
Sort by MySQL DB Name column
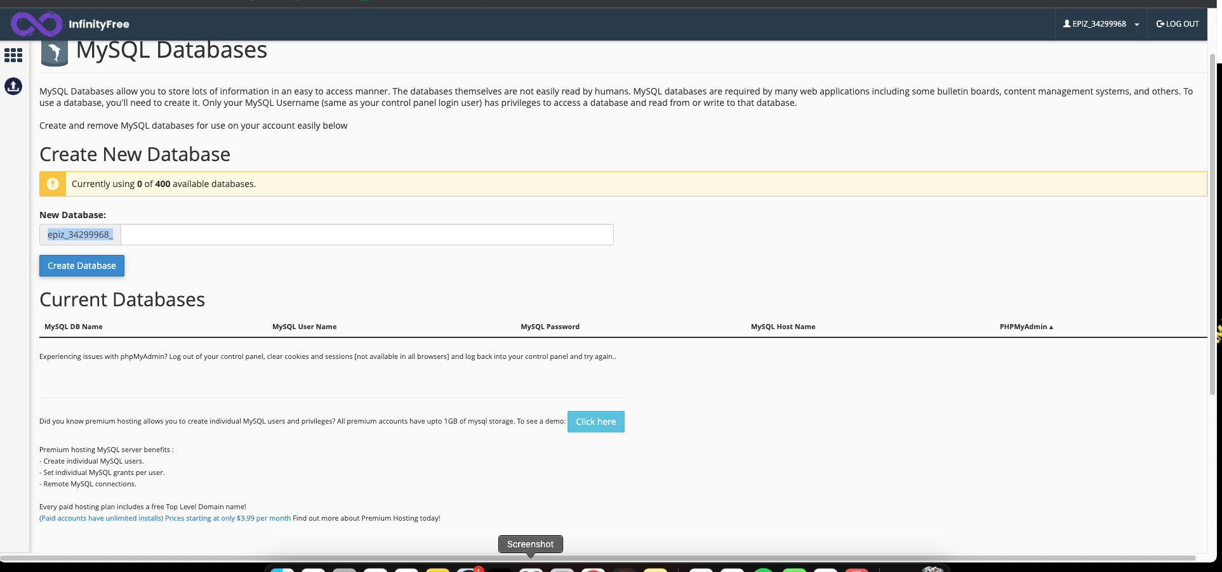pos(74,327)
